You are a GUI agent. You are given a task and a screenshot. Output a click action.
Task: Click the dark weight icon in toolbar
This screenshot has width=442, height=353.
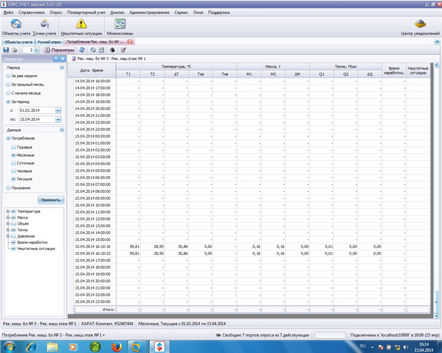112,50
